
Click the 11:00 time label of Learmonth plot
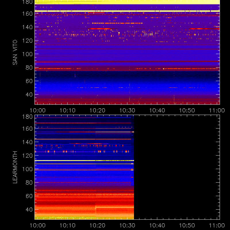click(217, 225)
